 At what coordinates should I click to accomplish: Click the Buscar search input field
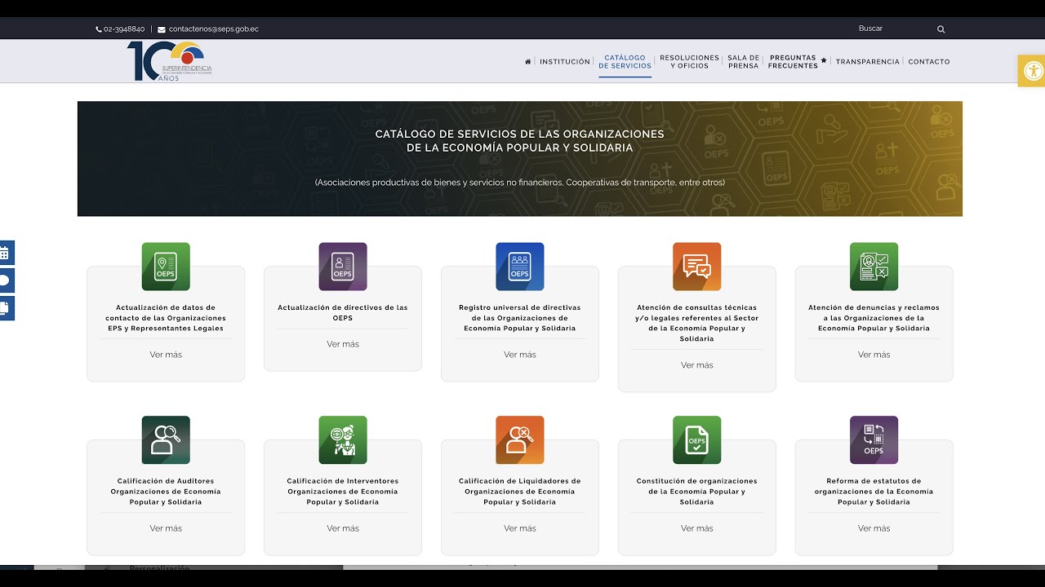tap(894, 29)
